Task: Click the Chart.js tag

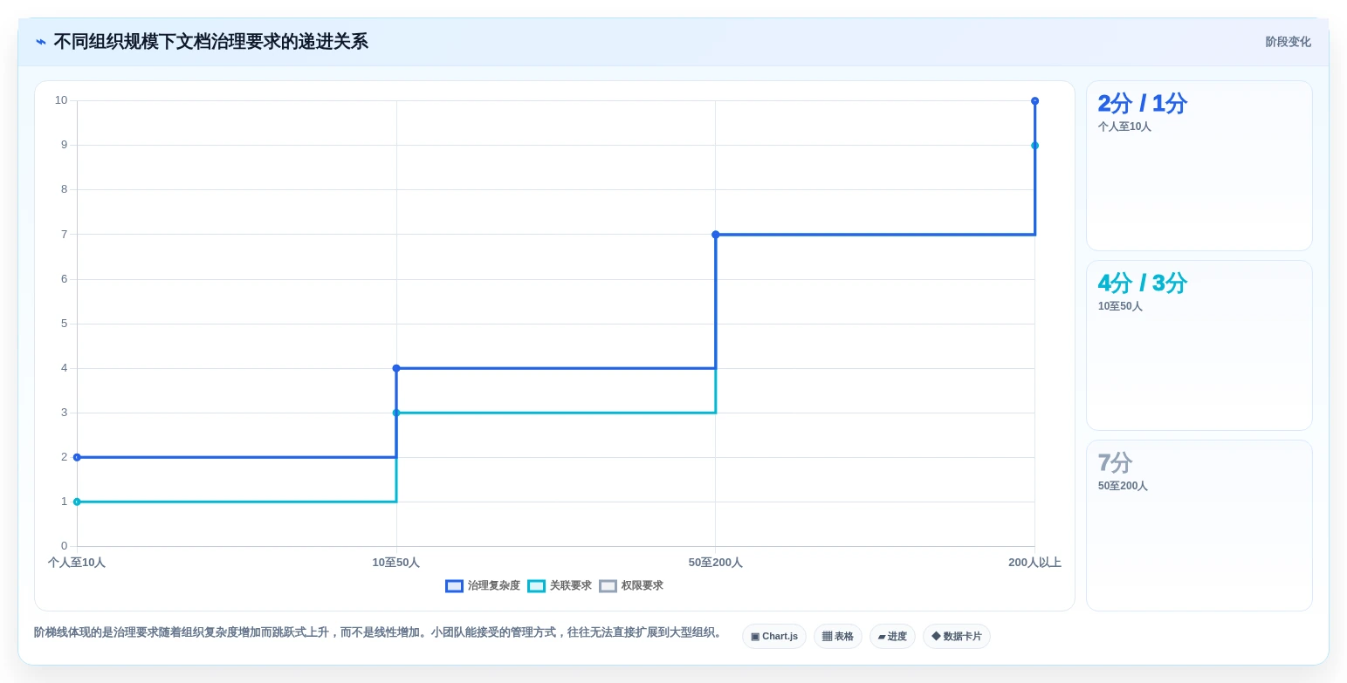Action: point(774,637)
